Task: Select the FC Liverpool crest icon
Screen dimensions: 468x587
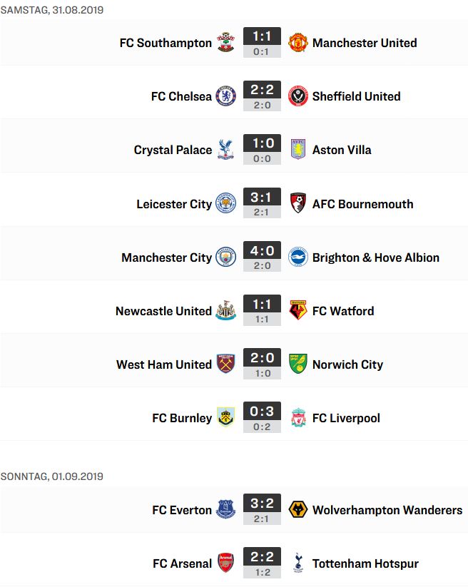Action: pos(298,418)
